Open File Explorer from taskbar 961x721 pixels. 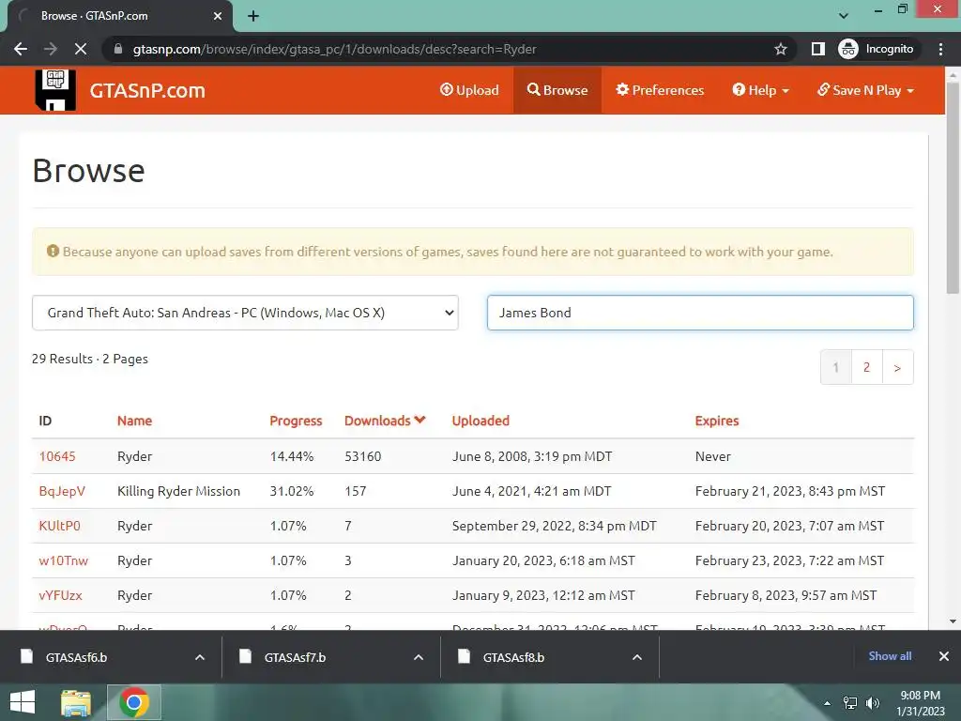[x=76, y=702]
